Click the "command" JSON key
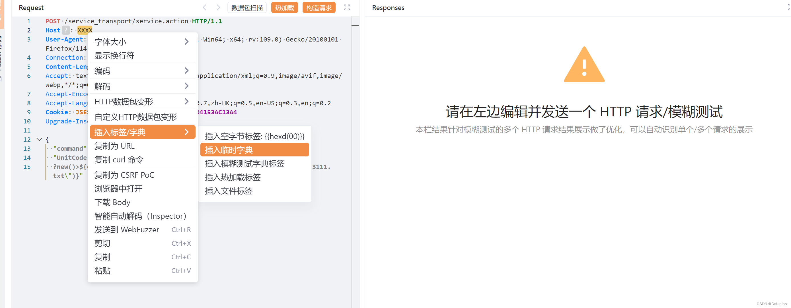This screenshot has height=308, width=791. click(70, 148)
